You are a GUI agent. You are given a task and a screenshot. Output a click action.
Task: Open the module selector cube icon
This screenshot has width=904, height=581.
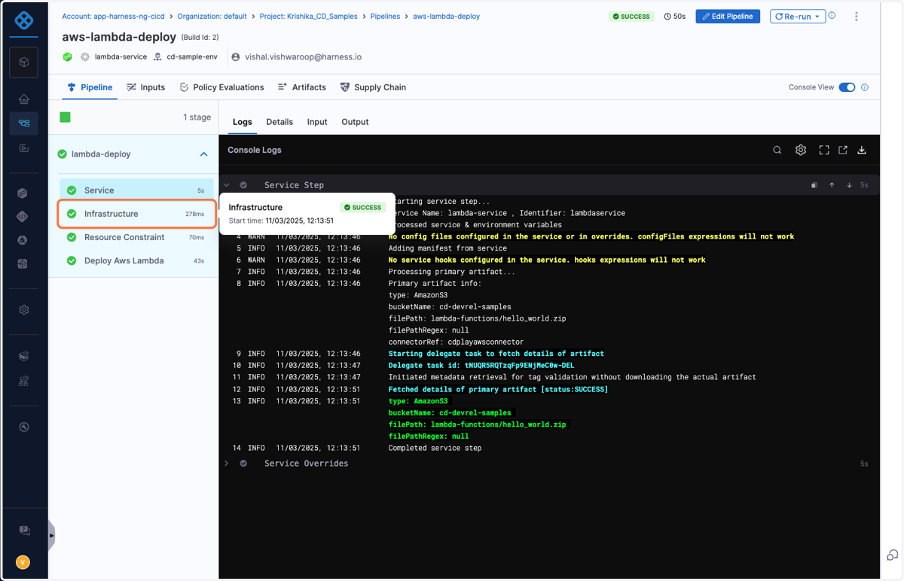(x=24, y=62)
